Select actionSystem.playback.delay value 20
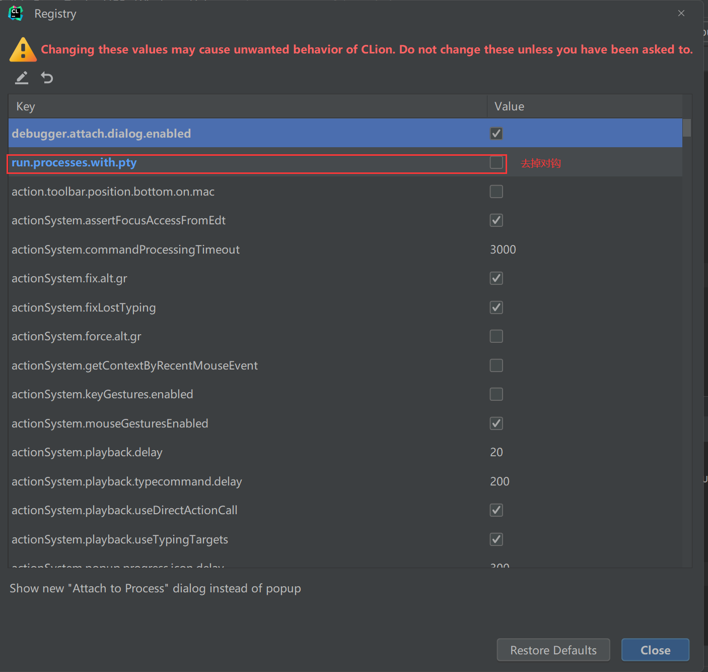 click(497, 452)
